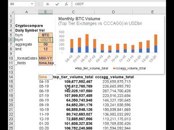174x130 pixels.
Task: Select row 14 header
Action: [11, 77]
